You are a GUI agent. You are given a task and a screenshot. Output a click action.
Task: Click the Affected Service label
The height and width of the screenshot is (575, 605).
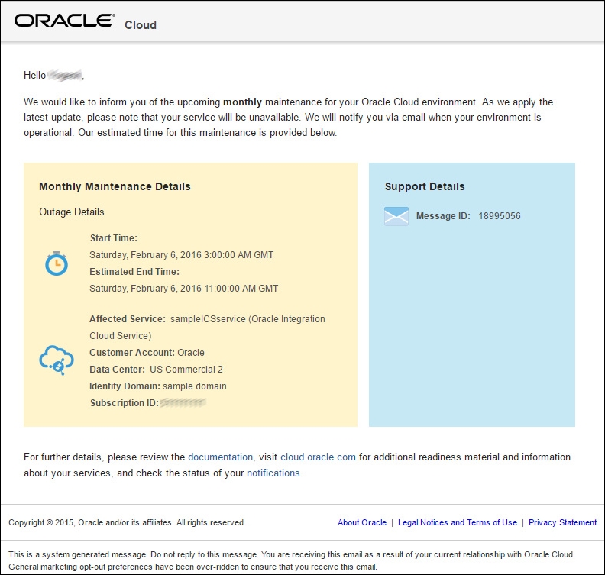tap(128, 319)
